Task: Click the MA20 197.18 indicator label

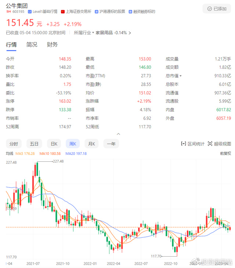Action: pos(76,154)
